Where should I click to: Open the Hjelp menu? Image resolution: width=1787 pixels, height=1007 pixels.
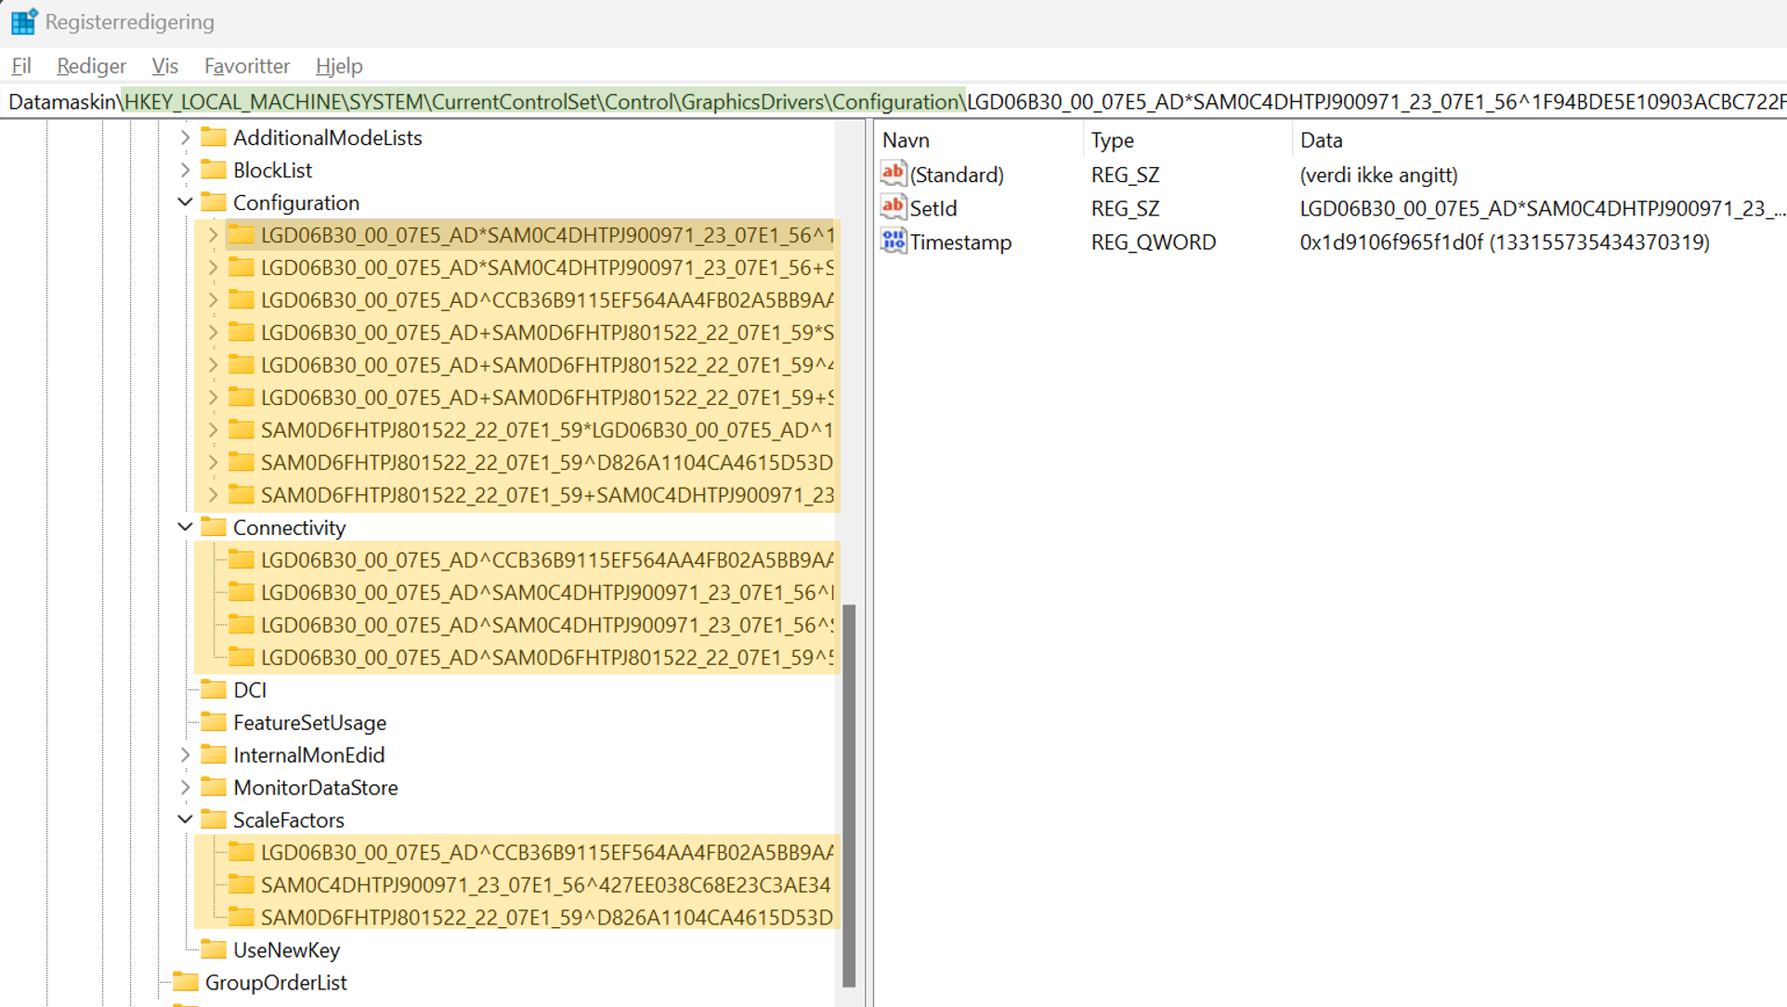click(339, 66)
